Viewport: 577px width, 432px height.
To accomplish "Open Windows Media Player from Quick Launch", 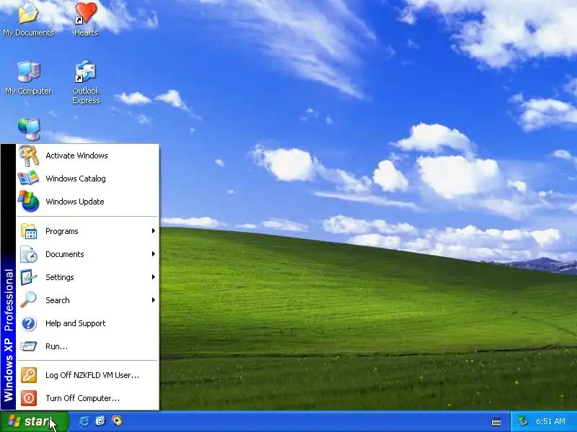I will [117, 421].
